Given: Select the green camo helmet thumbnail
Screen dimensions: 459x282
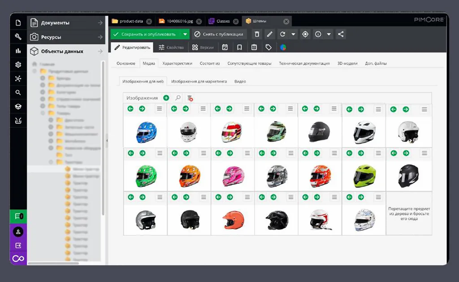Looking at the screenshot, I should 276,131.
